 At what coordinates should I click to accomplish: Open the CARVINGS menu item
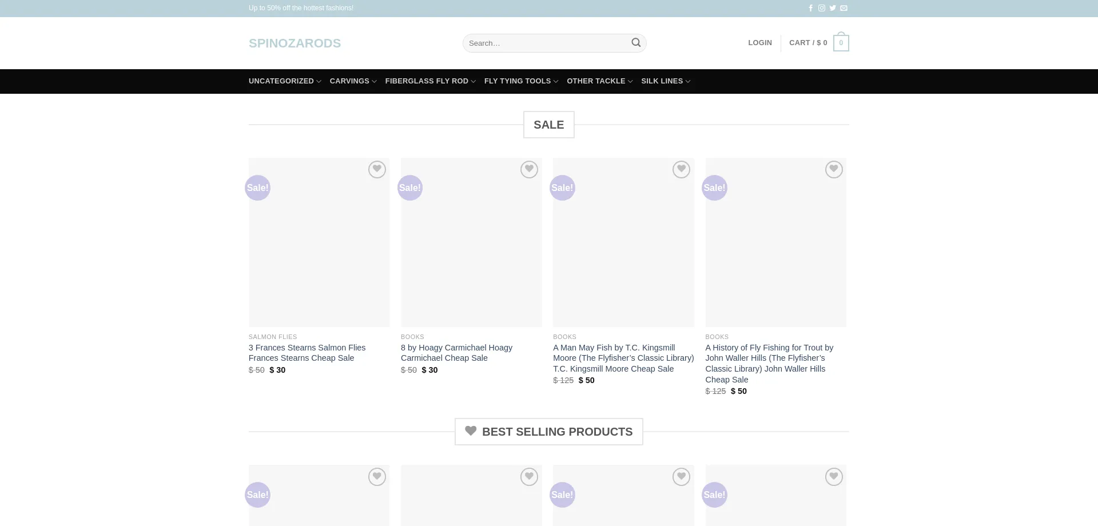(349, 81)
